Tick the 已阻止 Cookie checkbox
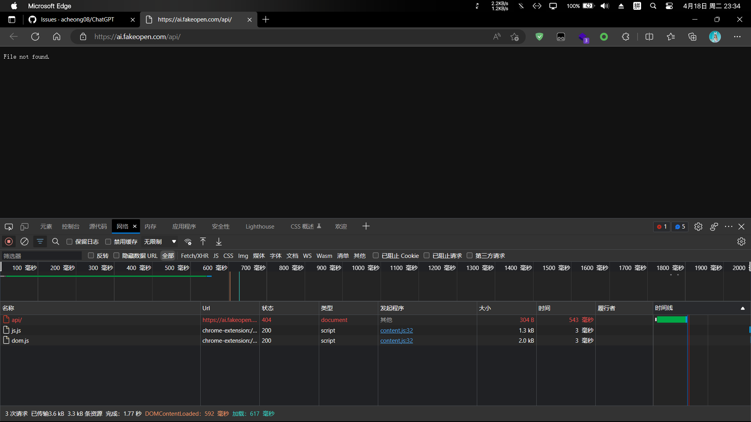The width and height of the screenshot is (751, 422). (375, 256)
